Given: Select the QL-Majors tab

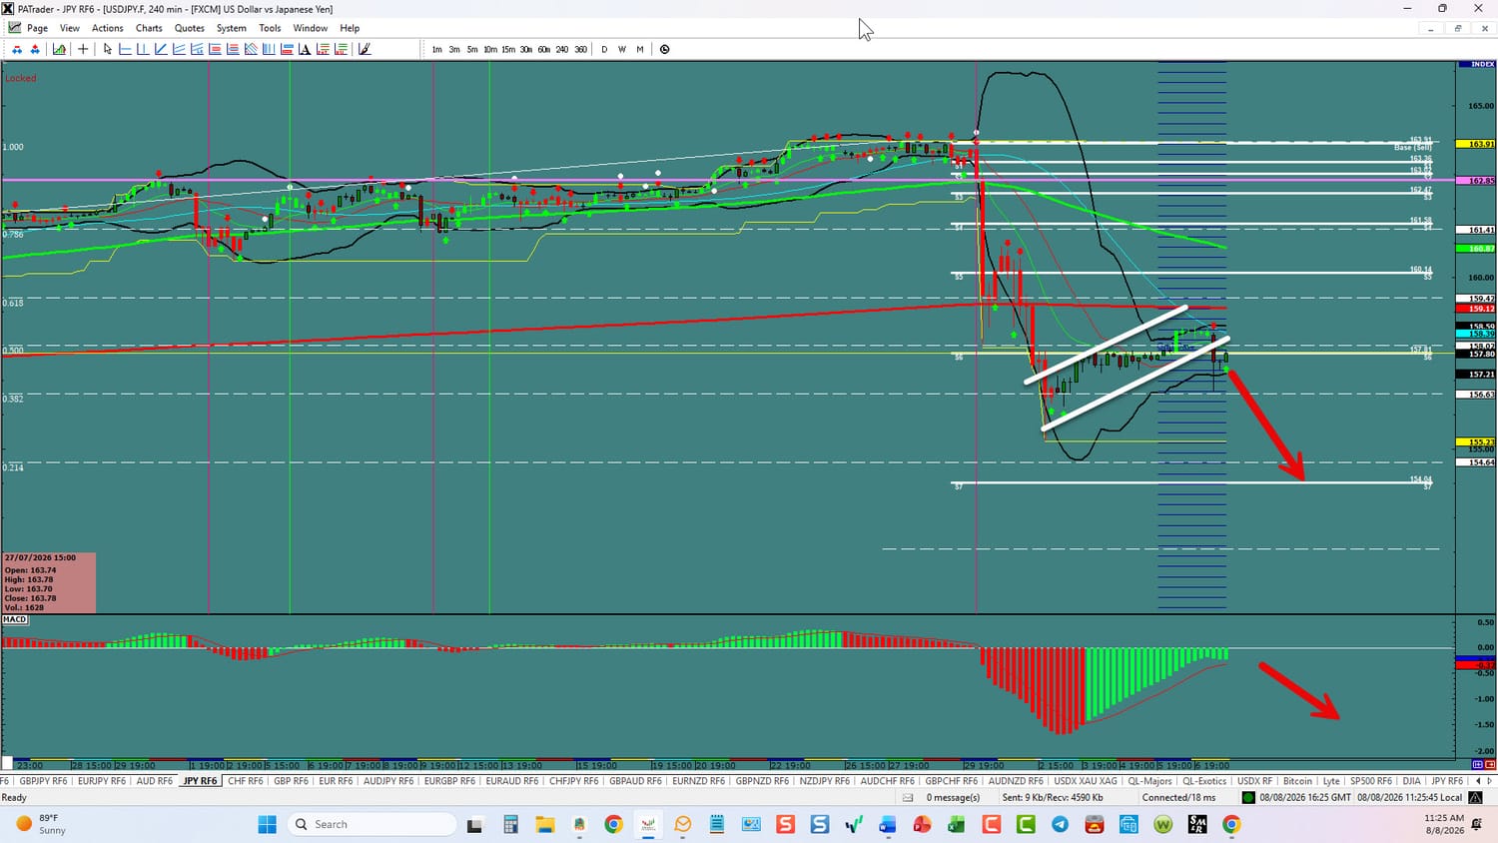Looking at the screenshot, I should pos(1150,781).
